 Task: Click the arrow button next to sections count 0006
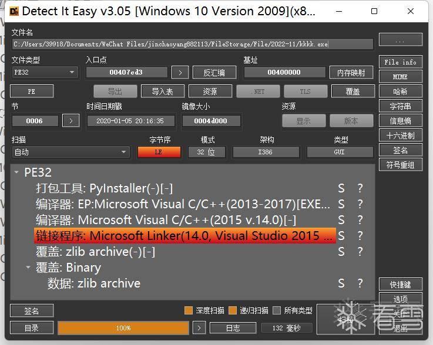pyautogui.click(x=71, y=121)
